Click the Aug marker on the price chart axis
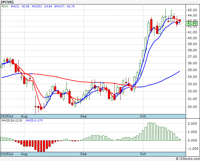 click(24, 116)
